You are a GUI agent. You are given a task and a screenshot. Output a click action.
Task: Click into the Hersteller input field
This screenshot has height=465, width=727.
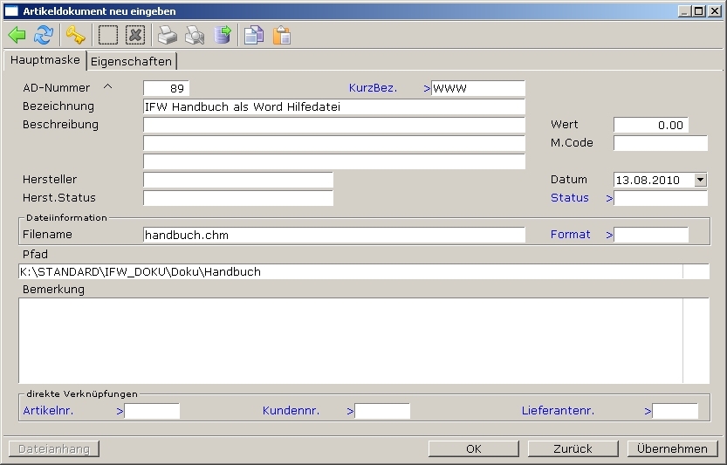tap(237, 180)
